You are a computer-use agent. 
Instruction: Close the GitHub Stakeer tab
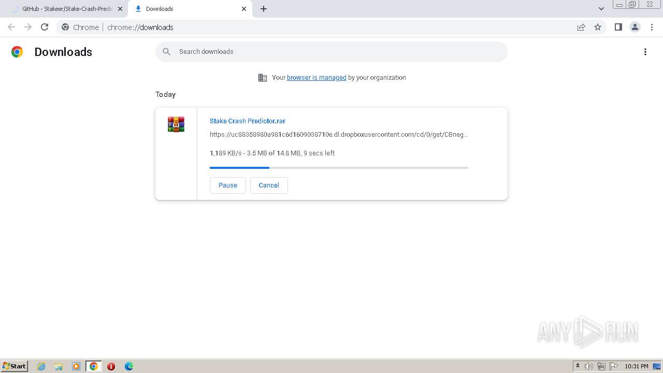[120, 9]
